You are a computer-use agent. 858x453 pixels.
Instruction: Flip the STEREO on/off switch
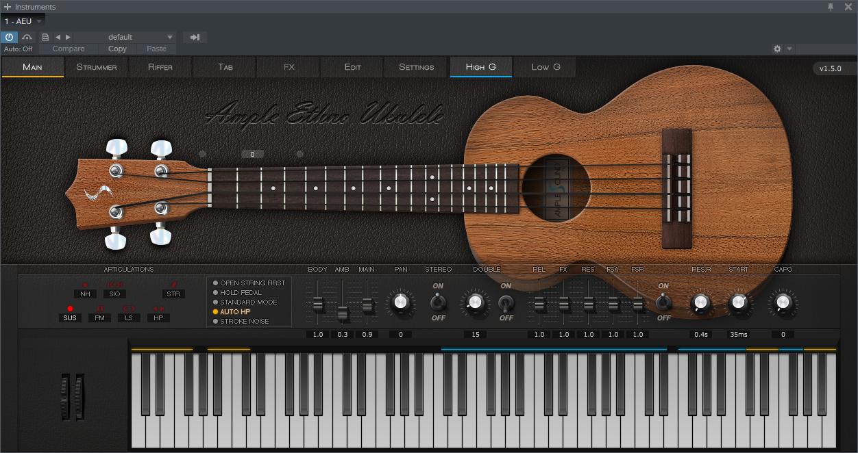point(438,302)
